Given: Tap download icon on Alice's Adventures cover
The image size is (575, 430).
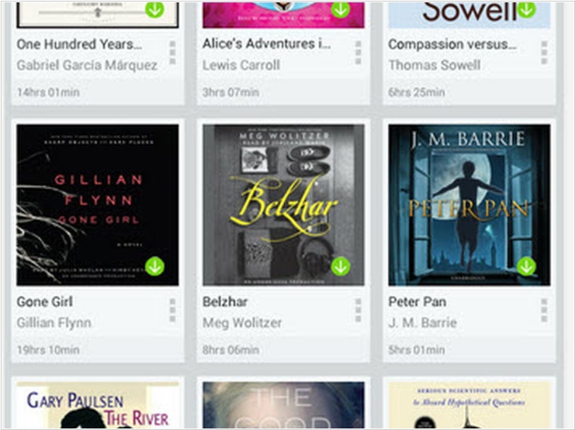Looking at the screenshot, I should (341, 9).
